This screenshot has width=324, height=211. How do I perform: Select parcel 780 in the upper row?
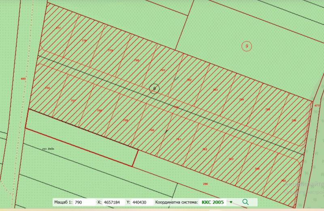tap(136, 60)
